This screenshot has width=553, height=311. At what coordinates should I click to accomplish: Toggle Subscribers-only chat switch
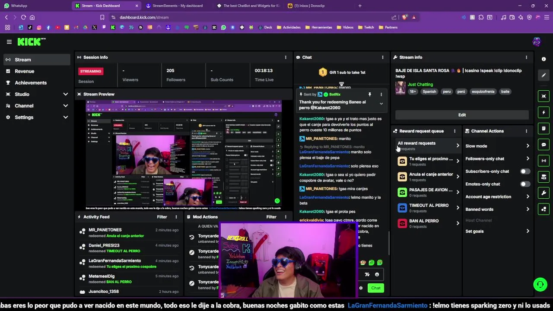click(x=524, y=171)
